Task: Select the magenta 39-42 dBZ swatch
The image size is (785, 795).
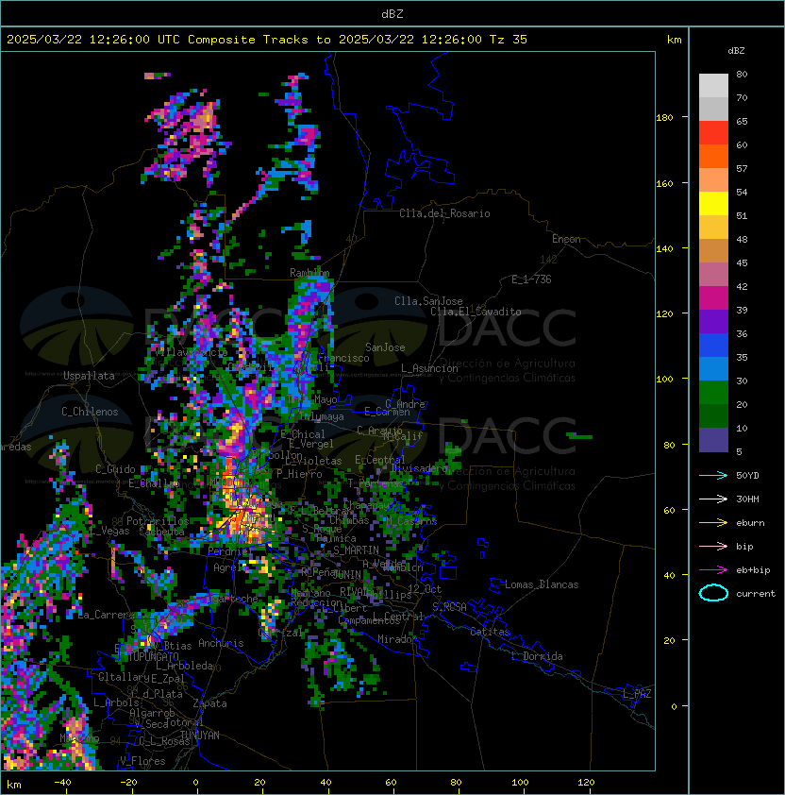Action: (x=713, y=298)
